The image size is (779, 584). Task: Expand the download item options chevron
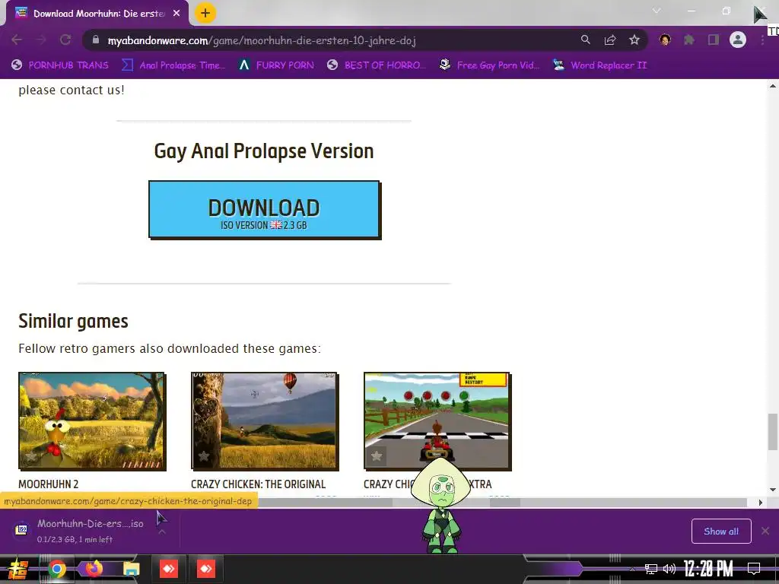click(x=162, y=532)
